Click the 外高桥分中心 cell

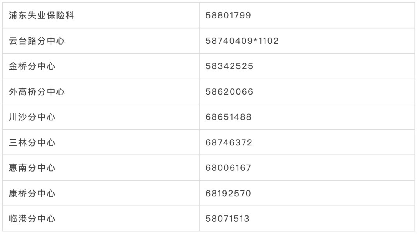(x=101, y=91)
